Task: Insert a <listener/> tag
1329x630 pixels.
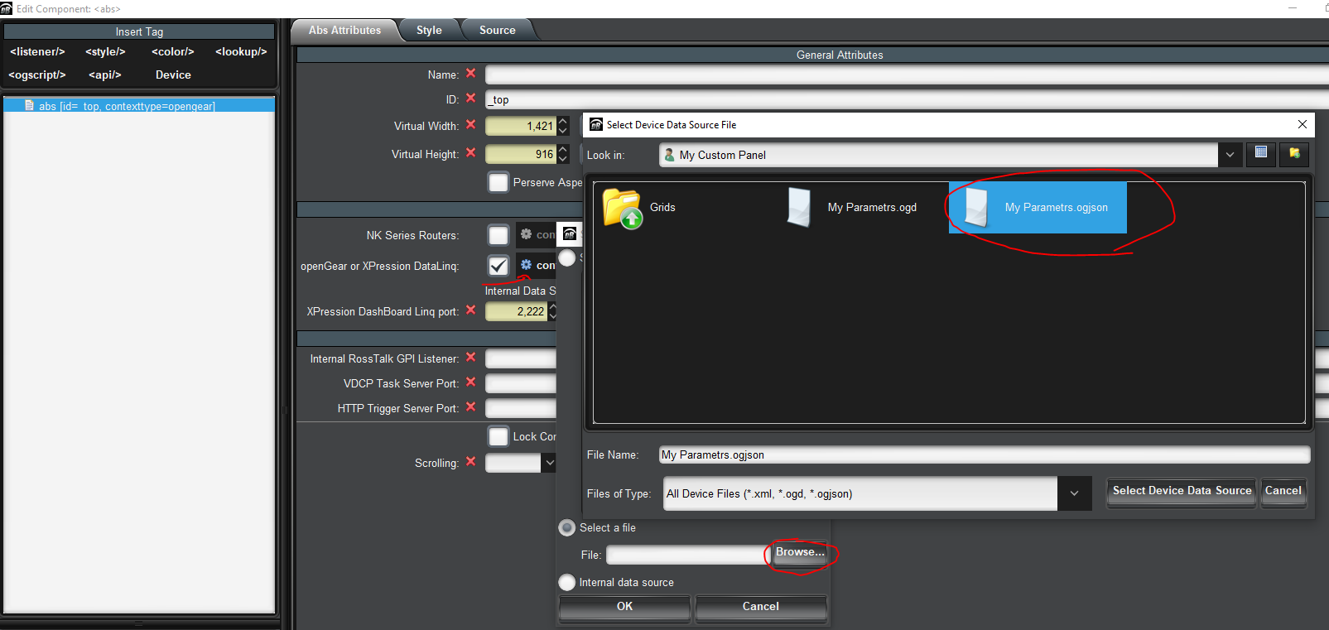Action: click(x=37, y=51)
